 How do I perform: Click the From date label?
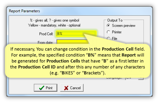pyautogui.click(x=45, y=43)
